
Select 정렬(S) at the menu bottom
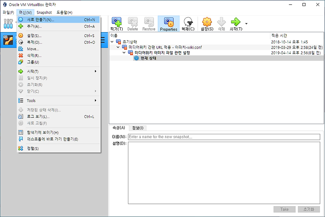[x=58, y=148]
